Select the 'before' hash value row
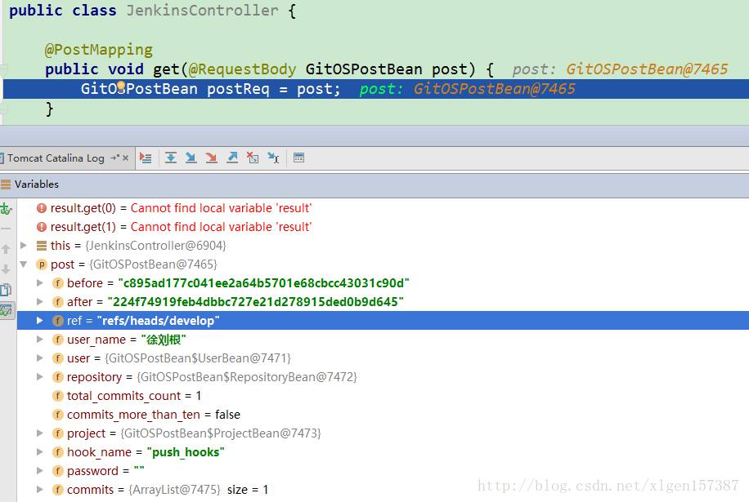Viewport: 749px width, 502px height. pos(383,283)
